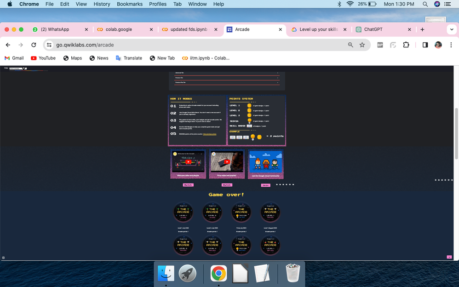Open site information icon in address bar
This screenshot has width=459, height=287.
pyautogui.click(x=49, y=45)
